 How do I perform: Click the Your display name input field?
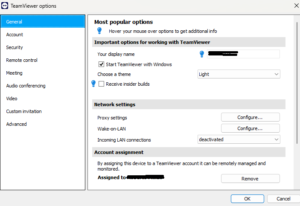tap(243, 54)
